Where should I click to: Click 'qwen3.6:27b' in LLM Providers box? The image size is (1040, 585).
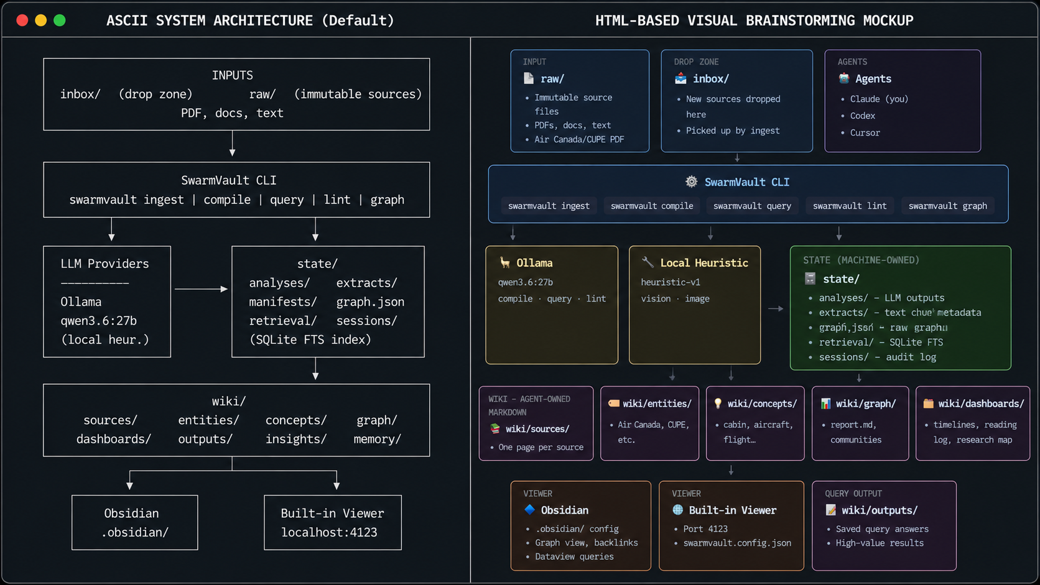[98, 321]
